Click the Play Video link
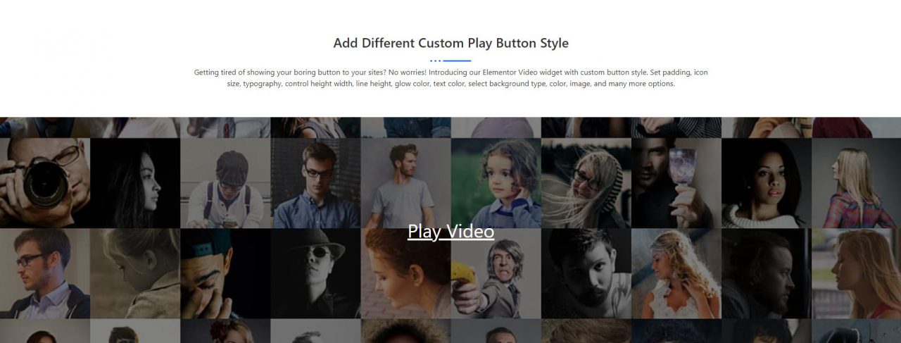The width and height of the screenshot is (901, 343). pyautogui.click(x=450, y=231)
